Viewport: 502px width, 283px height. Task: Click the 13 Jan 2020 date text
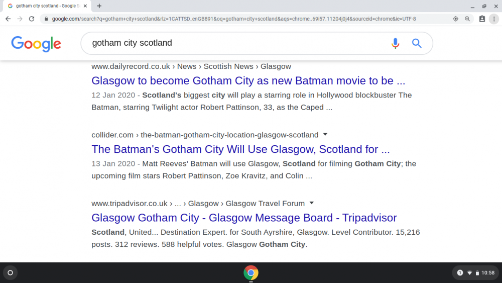(x=113, y=164)
